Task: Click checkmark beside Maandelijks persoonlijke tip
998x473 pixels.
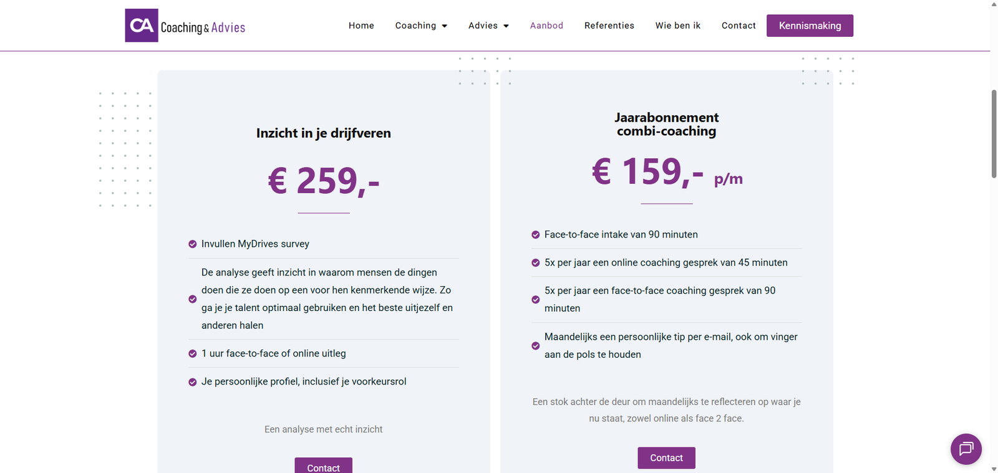Action: point(535,346)
